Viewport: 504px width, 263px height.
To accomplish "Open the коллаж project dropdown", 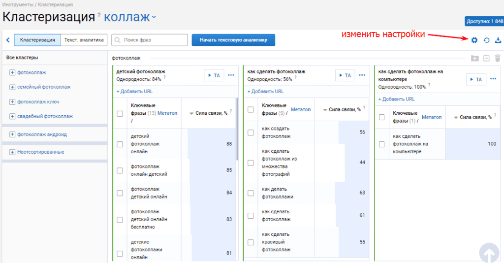I will point(130,17).
